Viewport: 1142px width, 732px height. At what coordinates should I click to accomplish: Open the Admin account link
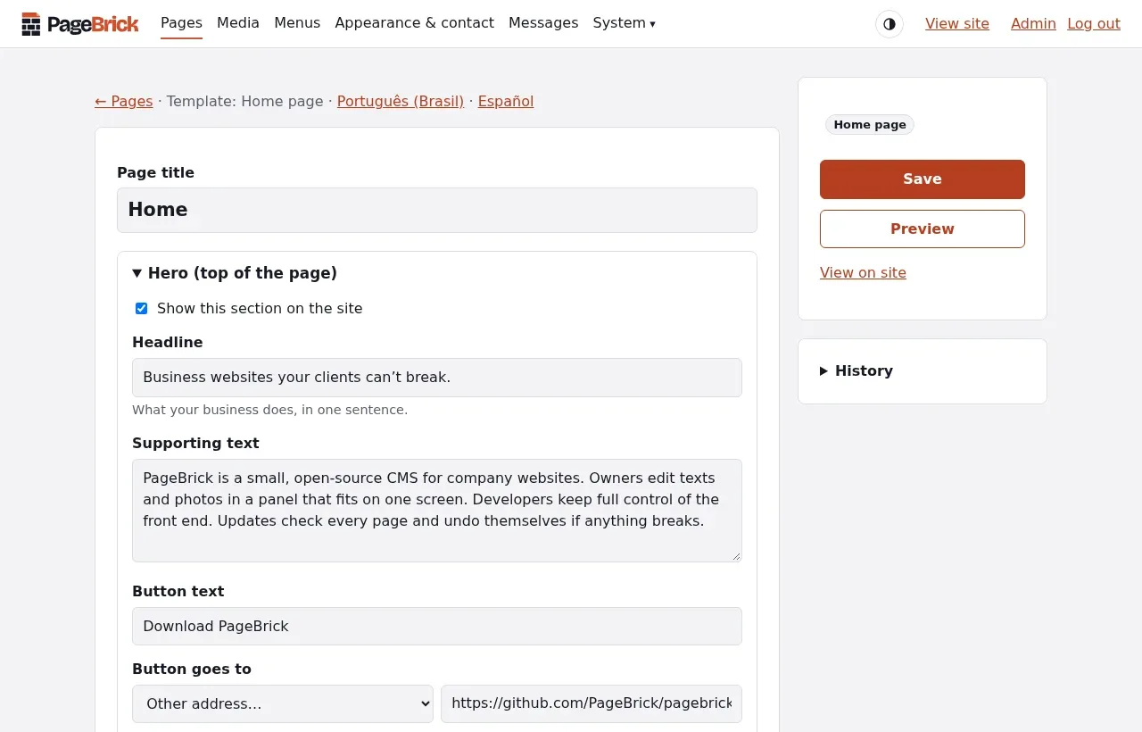[x=1033, y=24]
